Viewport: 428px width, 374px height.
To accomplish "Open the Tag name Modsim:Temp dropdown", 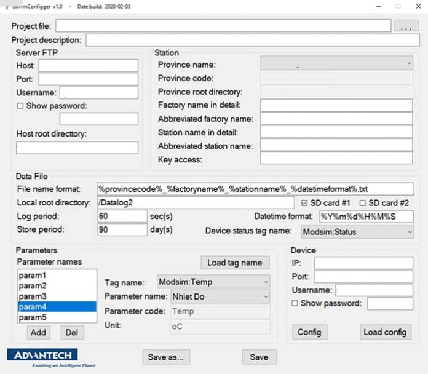I will pyautogui.click(x=213, y=282).
